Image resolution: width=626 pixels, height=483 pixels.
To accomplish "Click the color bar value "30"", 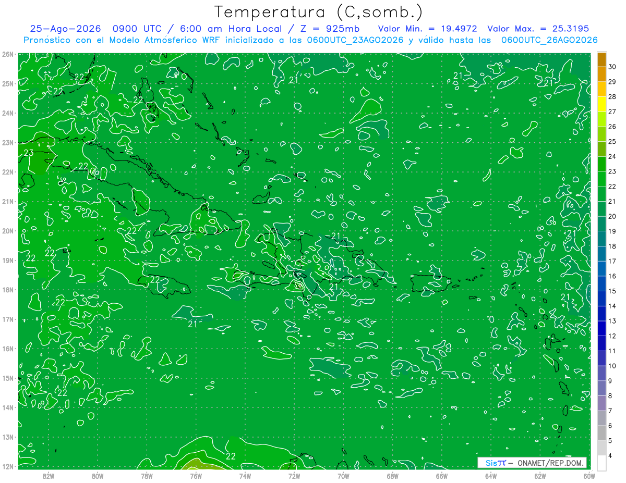I will [x=612, y=66].
